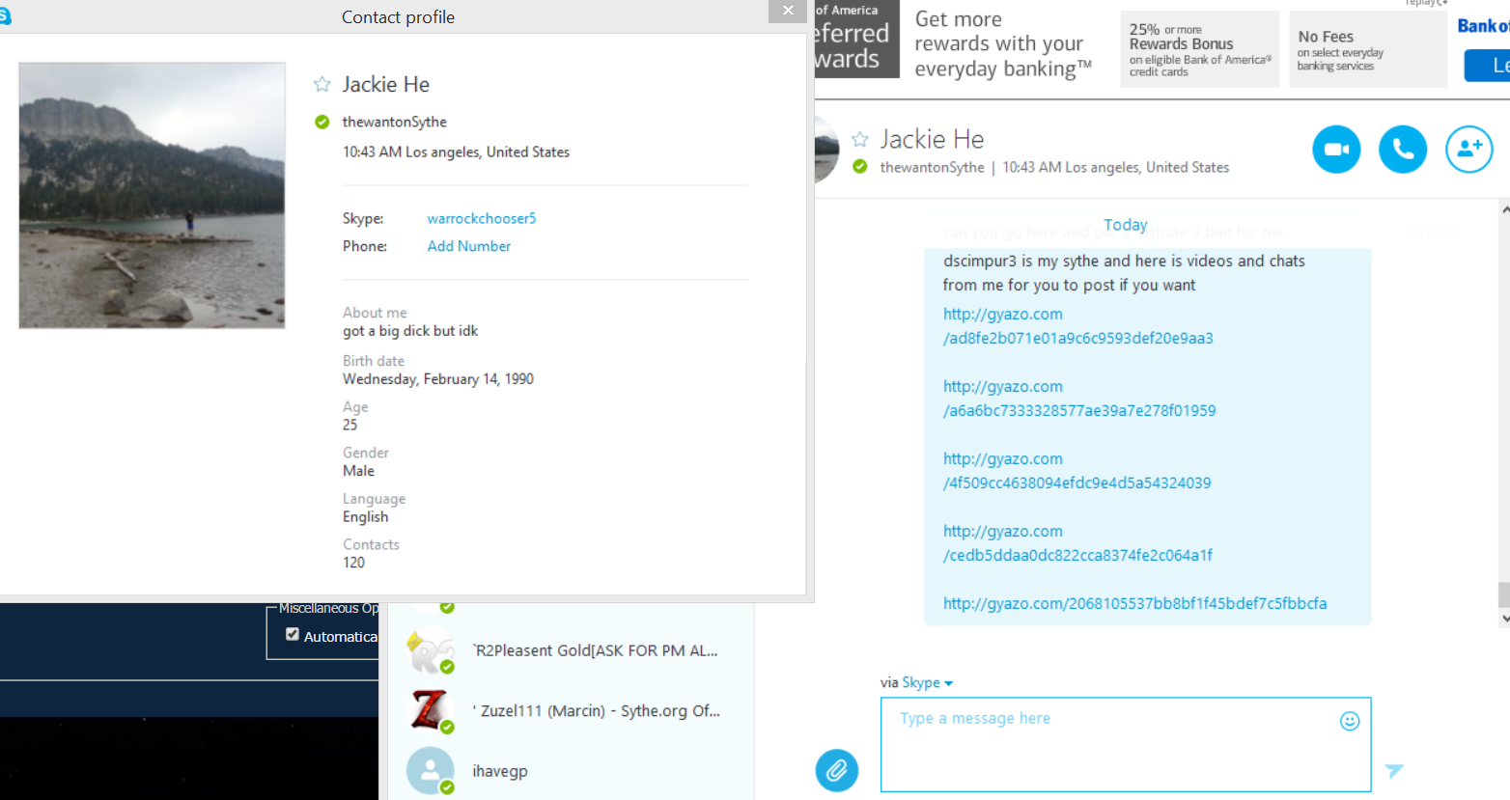Click Add Number link for Phone

(x=469, y=246)
